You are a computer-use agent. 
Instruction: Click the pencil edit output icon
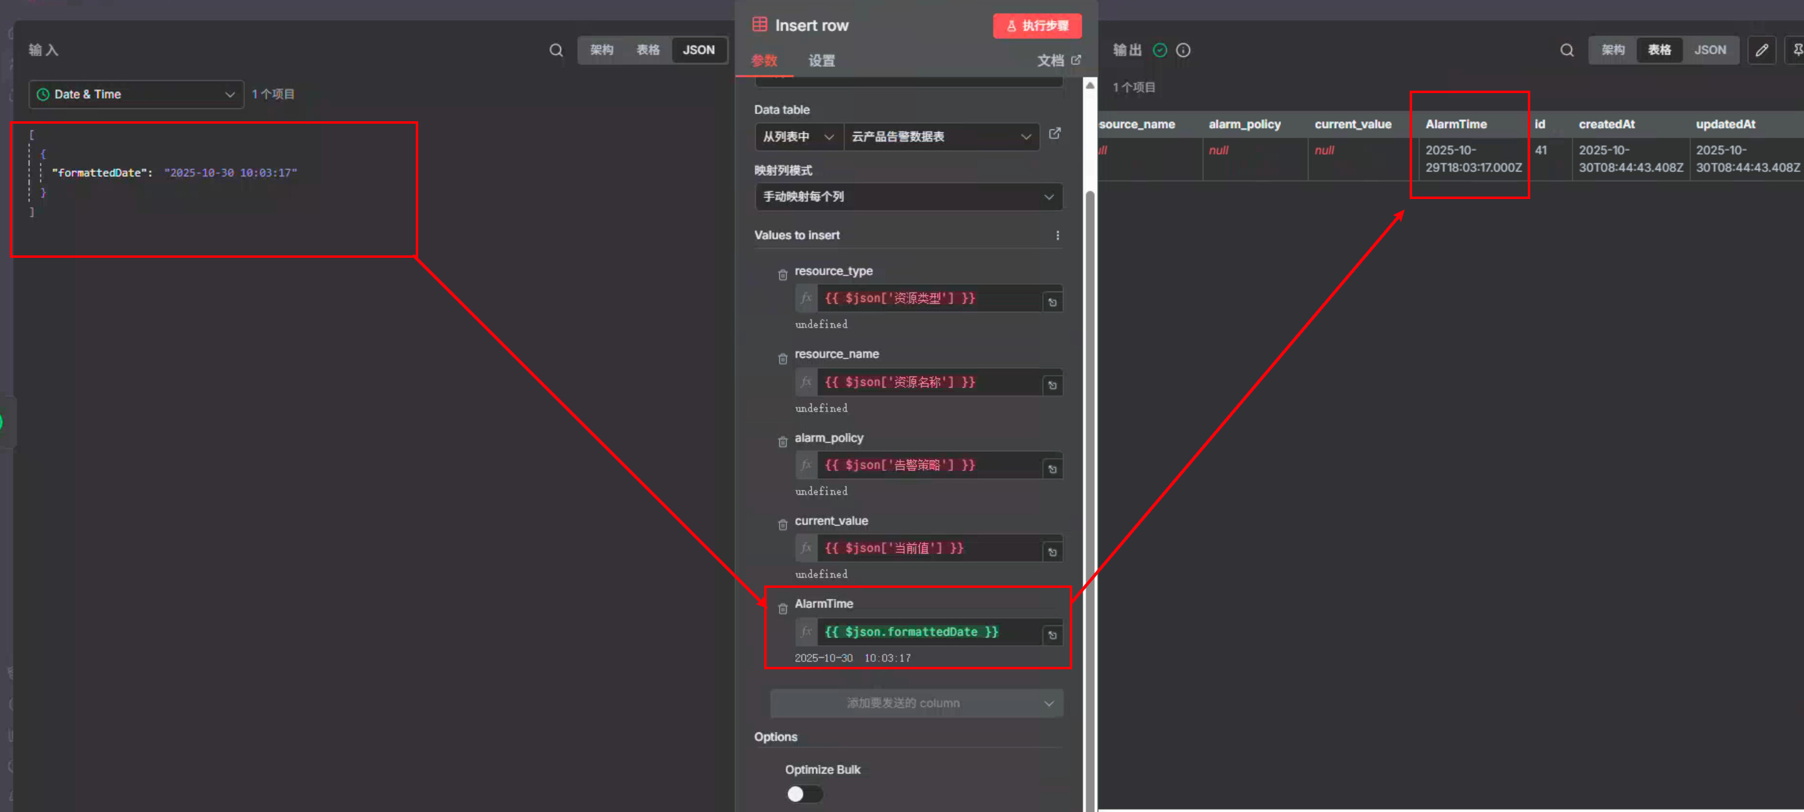point(1761,50)
